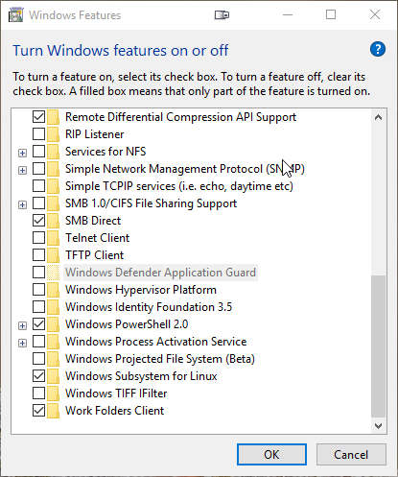The width and height of the screenshot is (398, 477).
Task: Click the folder icon beside Telnet Client
Action: pyautogui.click(x=53, y=238)
